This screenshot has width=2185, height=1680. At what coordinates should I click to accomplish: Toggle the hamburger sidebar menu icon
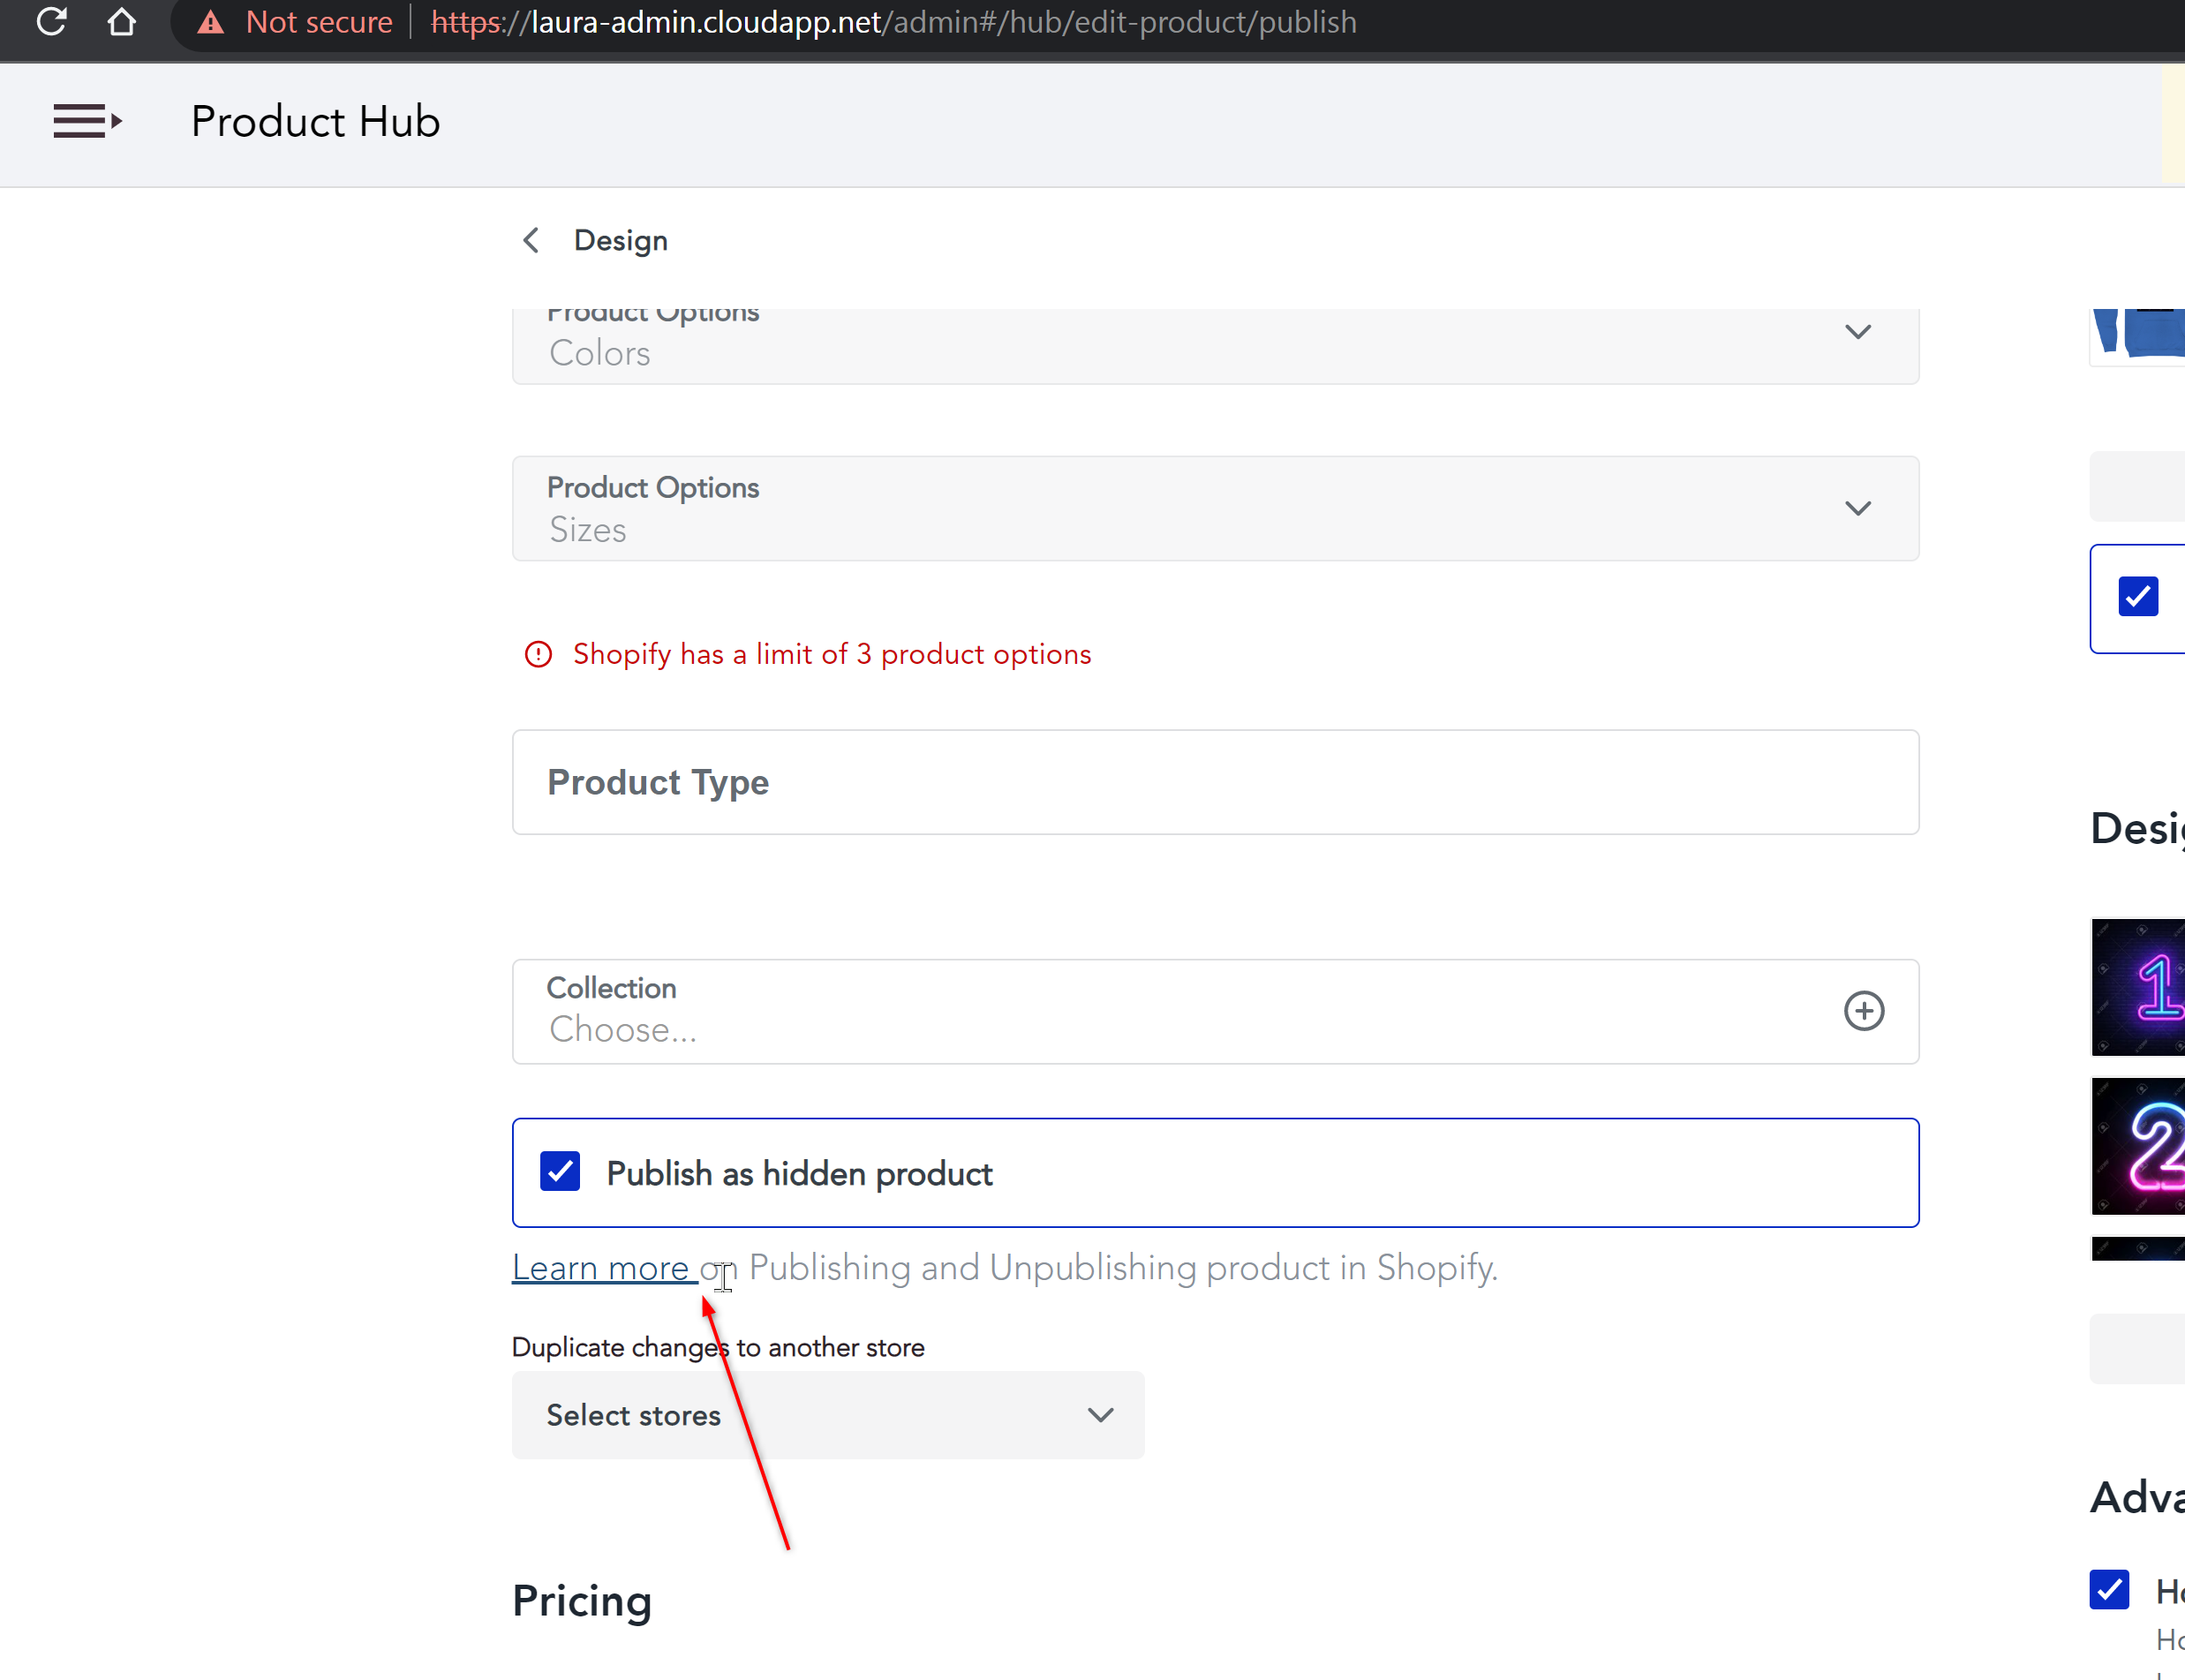click(87, 121)
